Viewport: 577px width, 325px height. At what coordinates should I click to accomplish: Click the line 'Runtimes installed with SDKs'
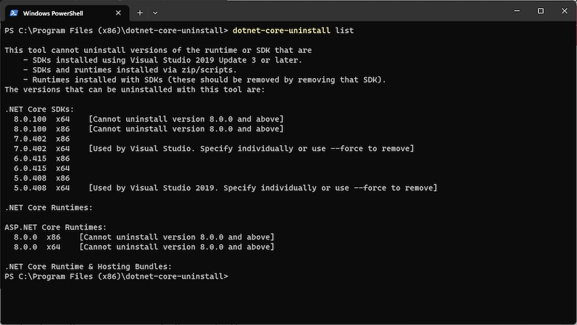point(204,80)
